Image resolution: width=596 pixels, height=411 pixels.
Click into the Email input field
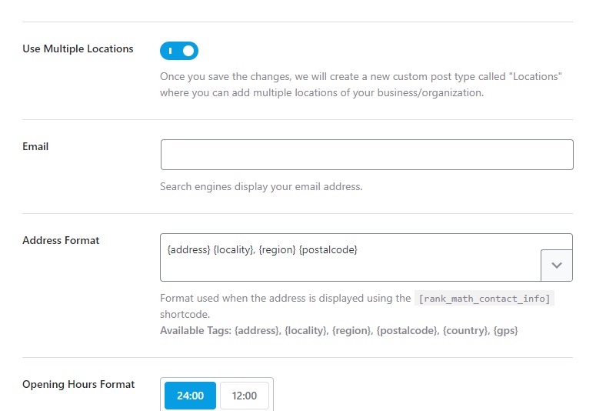[366, 155]
